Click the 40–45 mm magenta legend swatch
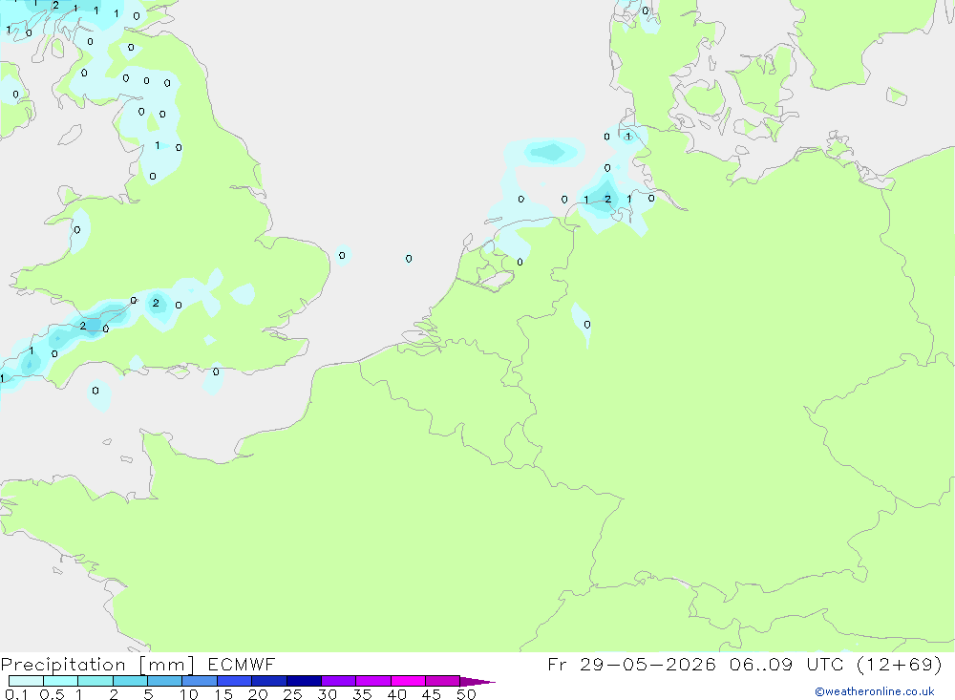Image resolution: width=955 pixels, height=700 pixels. (x=408, y=681)
